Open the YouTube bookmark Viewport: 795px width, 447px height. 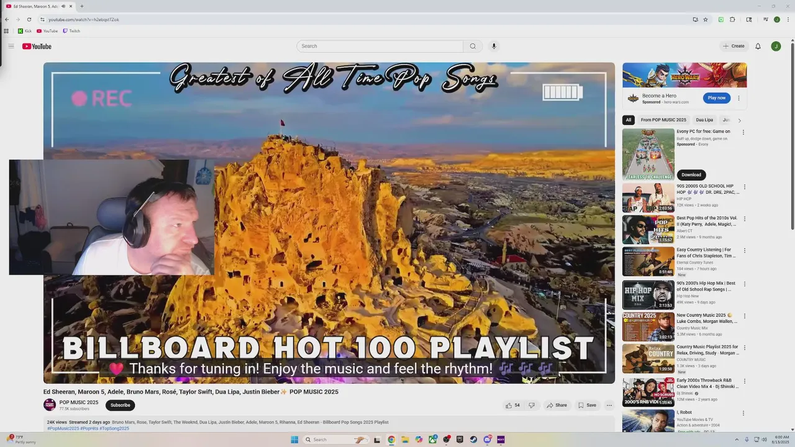pyautogui.click(x=47, y=31)
